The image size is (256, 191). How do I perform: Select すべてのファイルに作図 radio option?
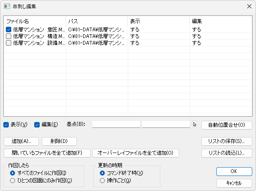pos(13,173)
